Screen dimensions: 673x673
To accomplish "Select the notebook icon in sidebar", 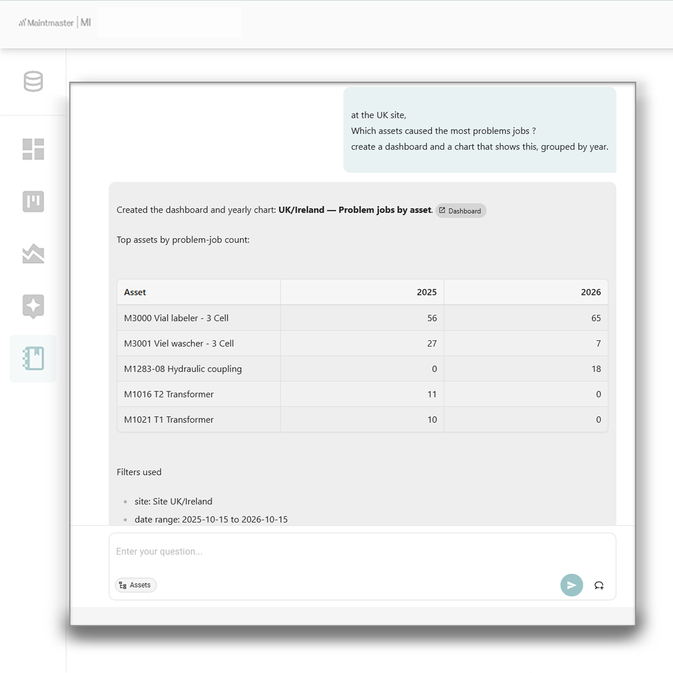I will (x=33, y=358).
